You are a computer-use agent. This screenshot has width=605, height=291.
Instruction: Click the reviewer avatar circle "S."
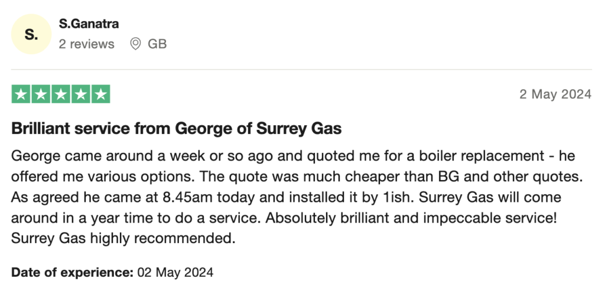click(x=31, y=35)
